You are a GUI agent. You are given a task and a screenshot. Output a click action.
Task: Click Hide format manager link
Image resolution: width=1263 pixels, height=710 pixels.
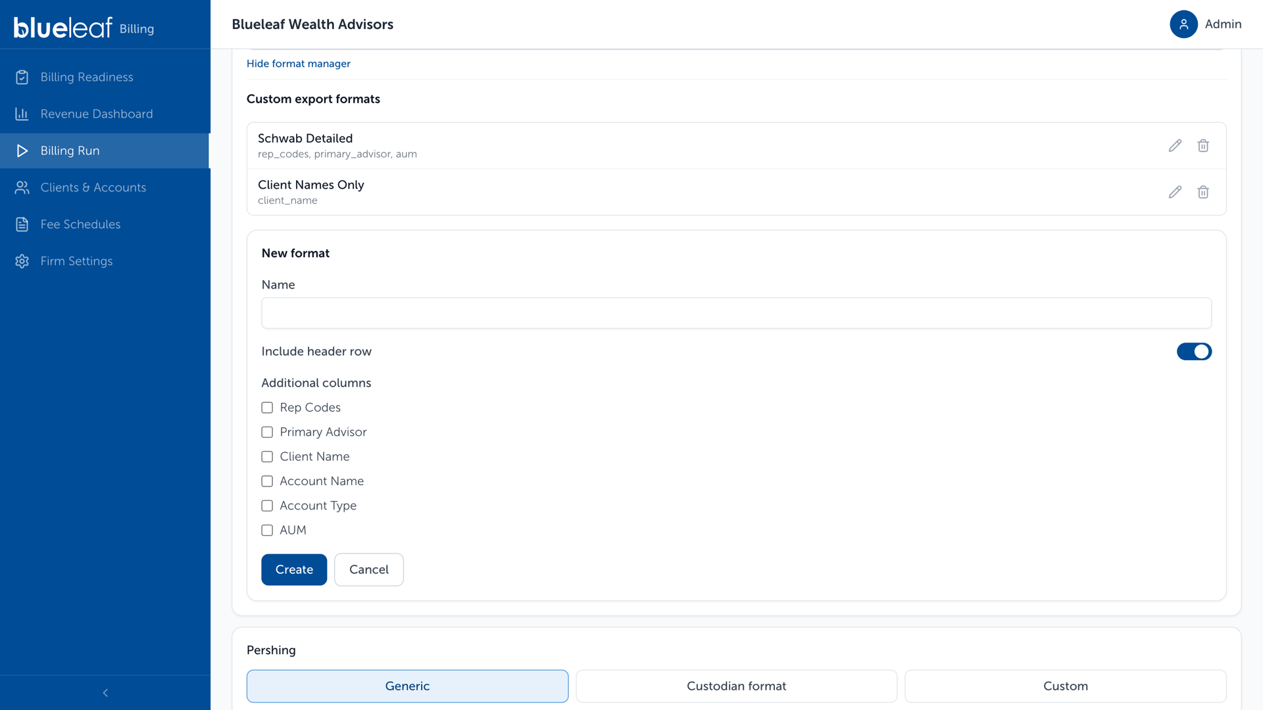tap(298, 64)
